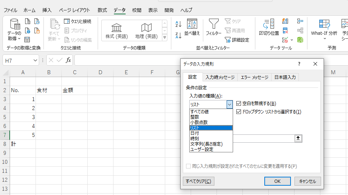Click すべて更新 refresh all icon
Viewport: 348px width, 195px height.
coord(54,30)
